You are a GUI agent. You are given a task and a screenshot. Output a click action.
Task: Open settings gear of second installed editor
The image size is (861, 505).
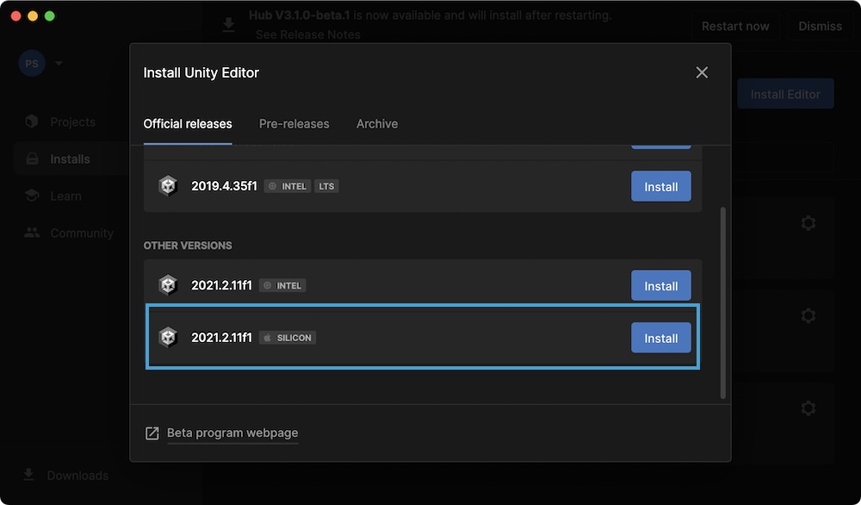[x=808, y=315]
